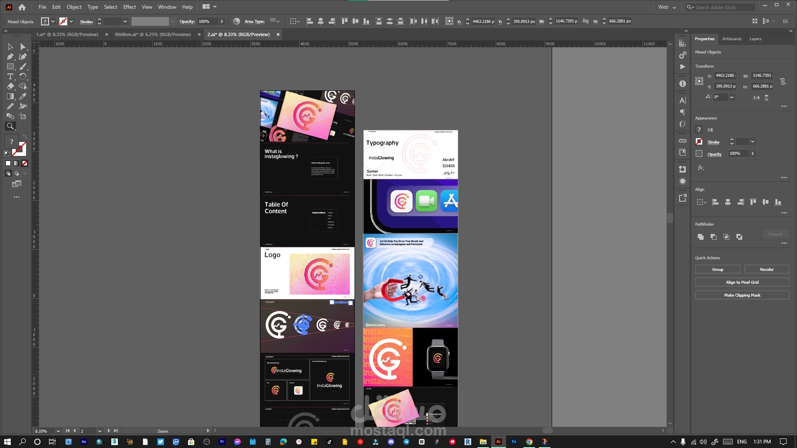Swap fill and stroke colors

pos(25,136)
